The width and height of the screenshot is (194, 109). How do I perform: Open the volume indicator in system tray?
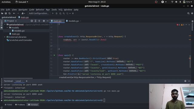coord(176,2)
